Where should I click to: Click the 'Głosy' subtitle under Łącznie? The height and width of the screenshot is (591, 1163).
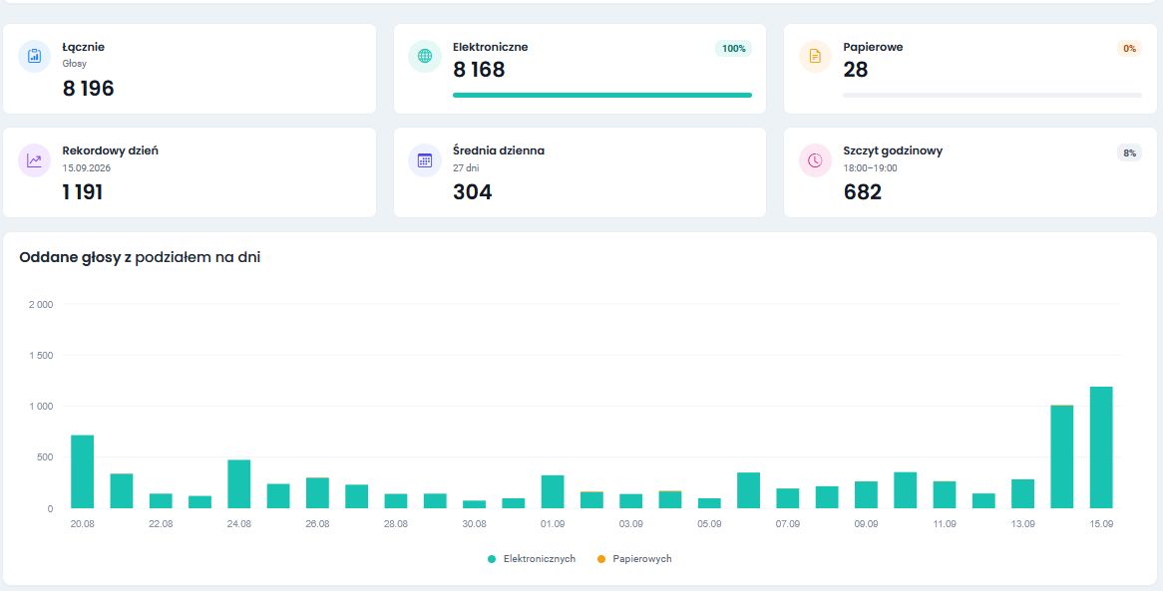[x=74, y=64]
